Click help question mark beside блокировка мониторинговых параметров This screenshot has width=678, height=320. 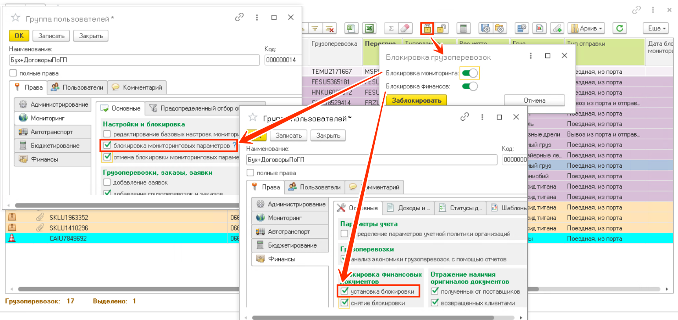tap(235, 145)
